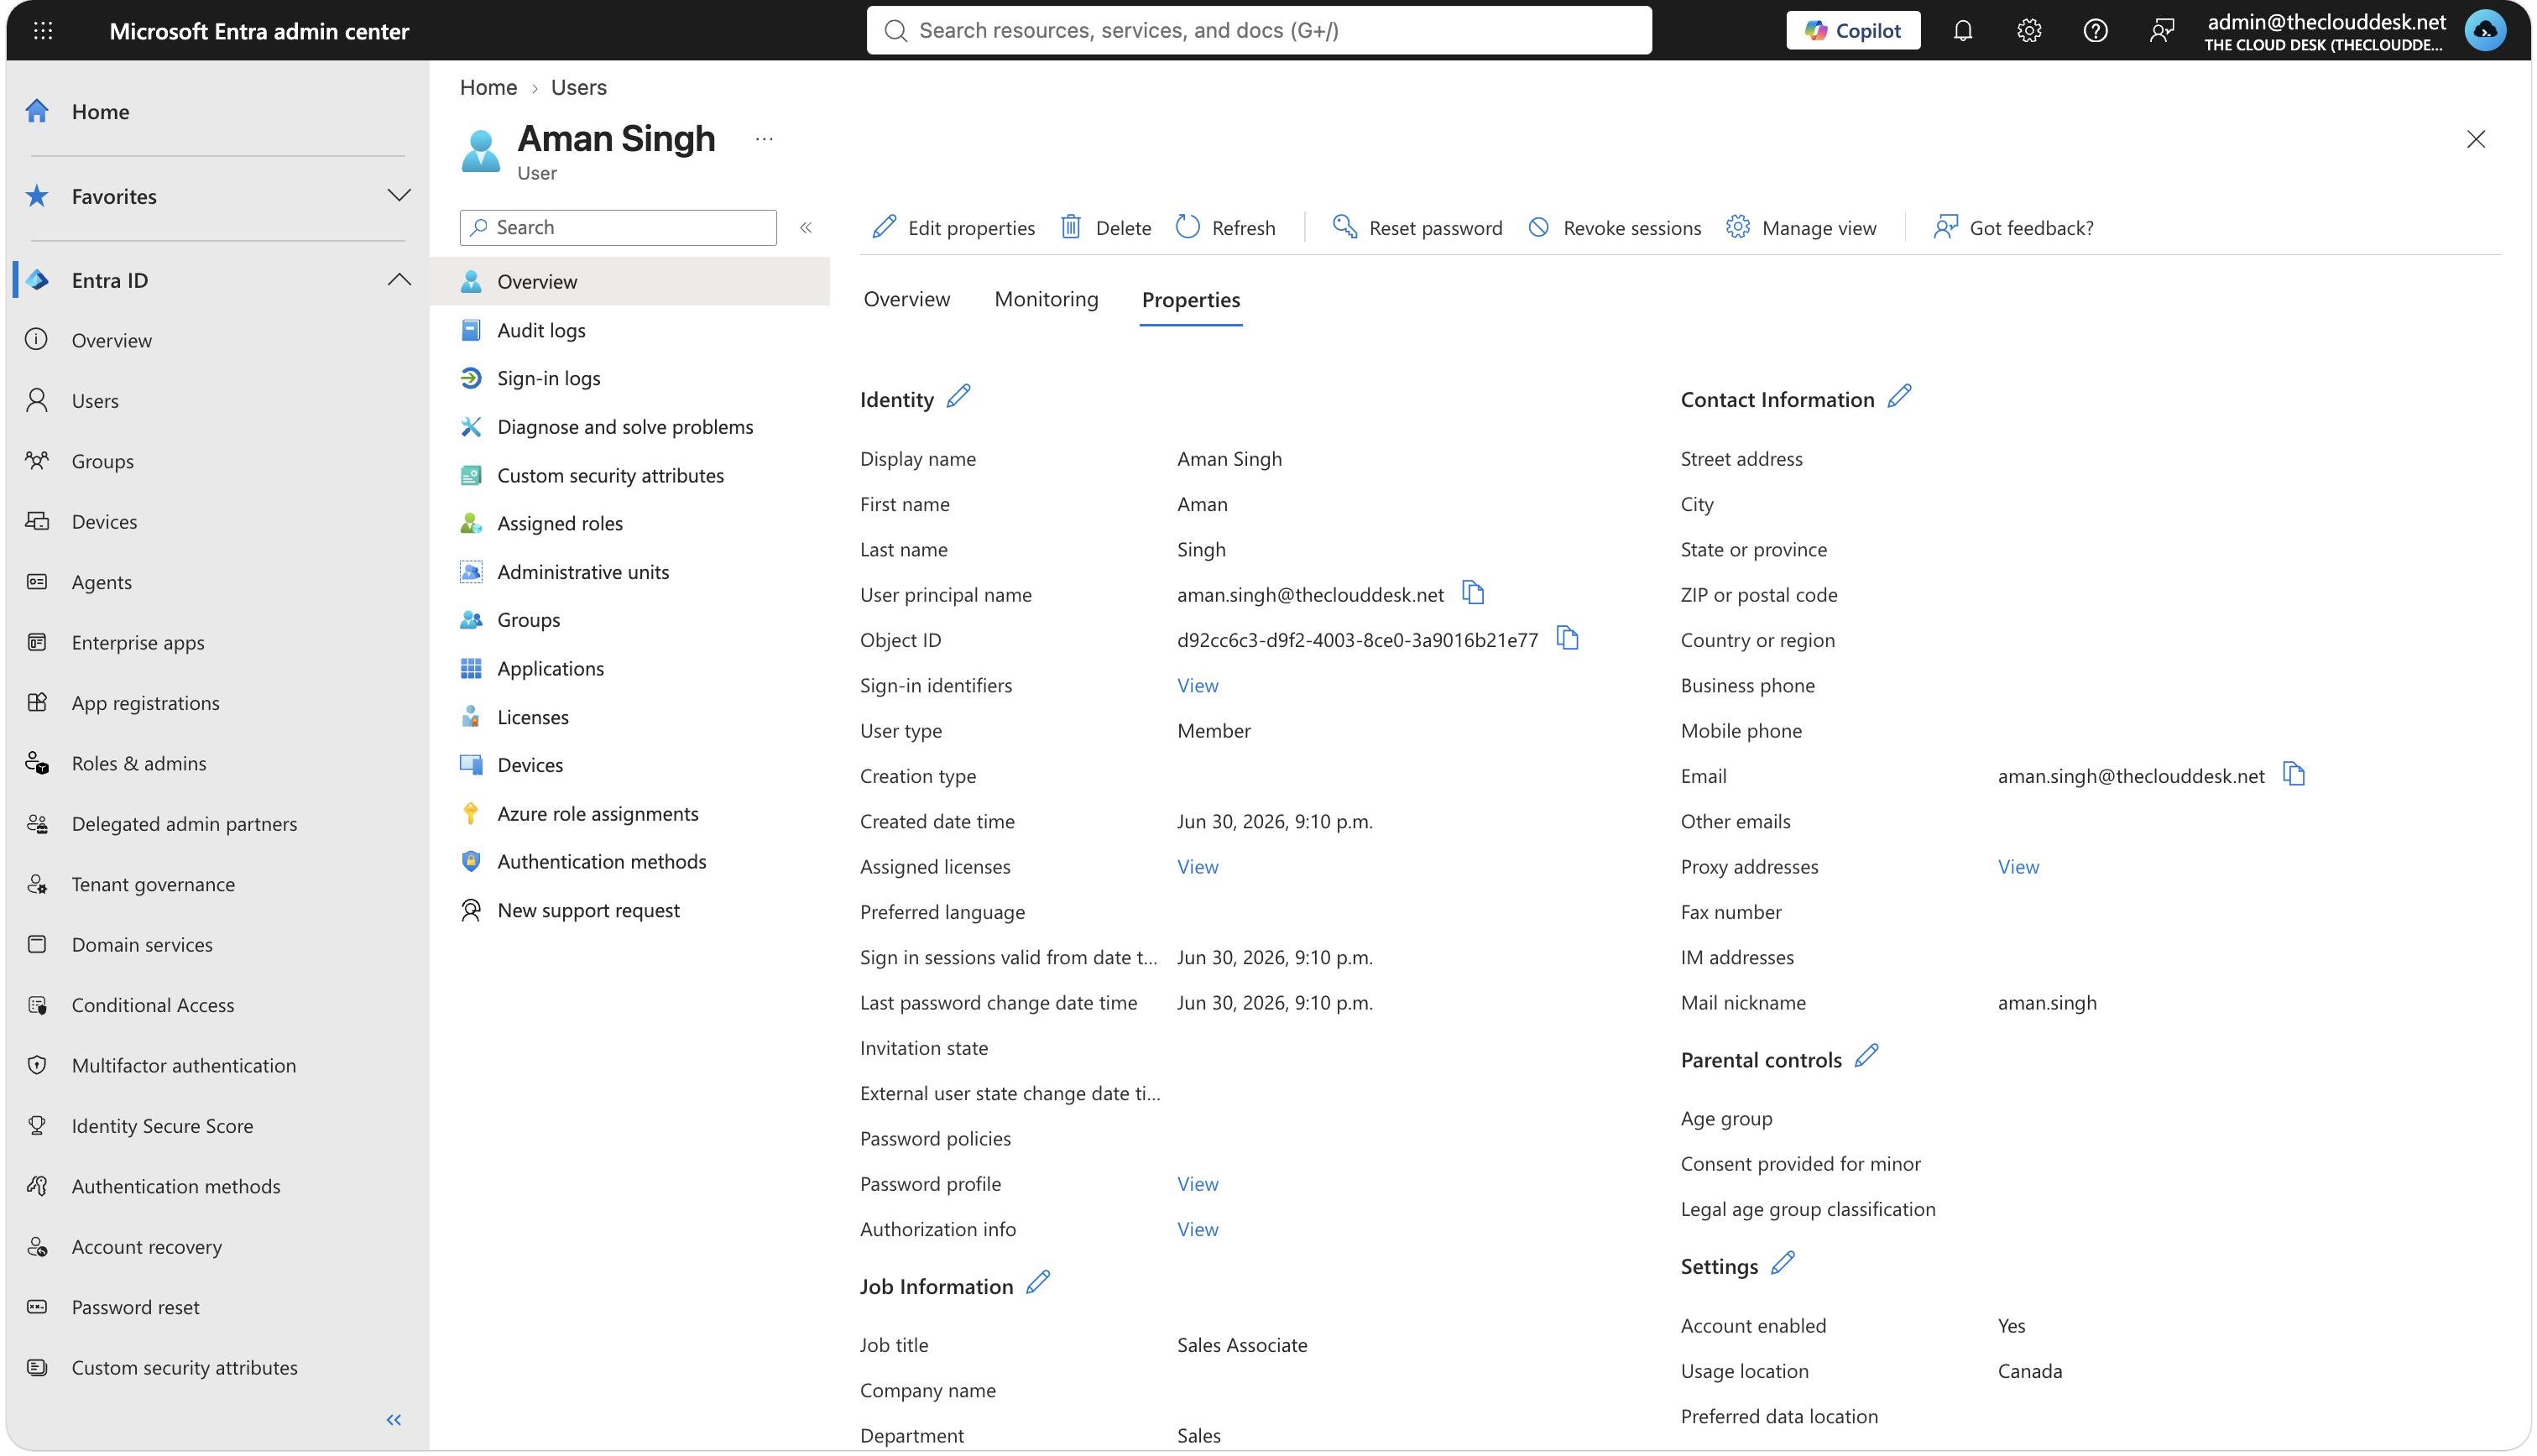Copy the user principal name
The width and height of the screenshot is (2537, 1456).
click(1473, 593)
